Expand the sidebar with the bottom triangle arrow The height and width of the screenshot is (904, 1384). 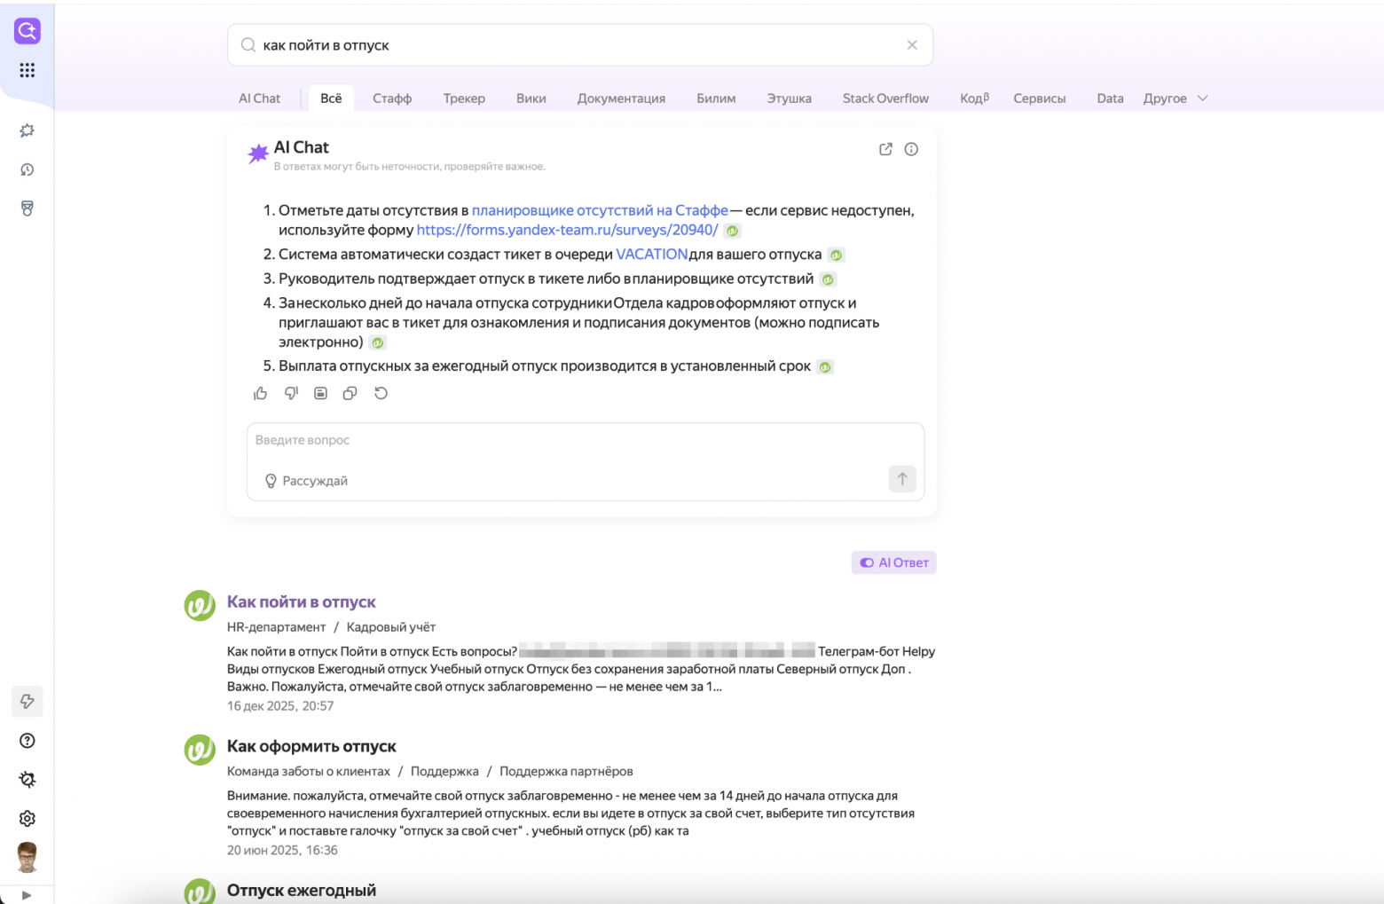(x=27, y=895)
